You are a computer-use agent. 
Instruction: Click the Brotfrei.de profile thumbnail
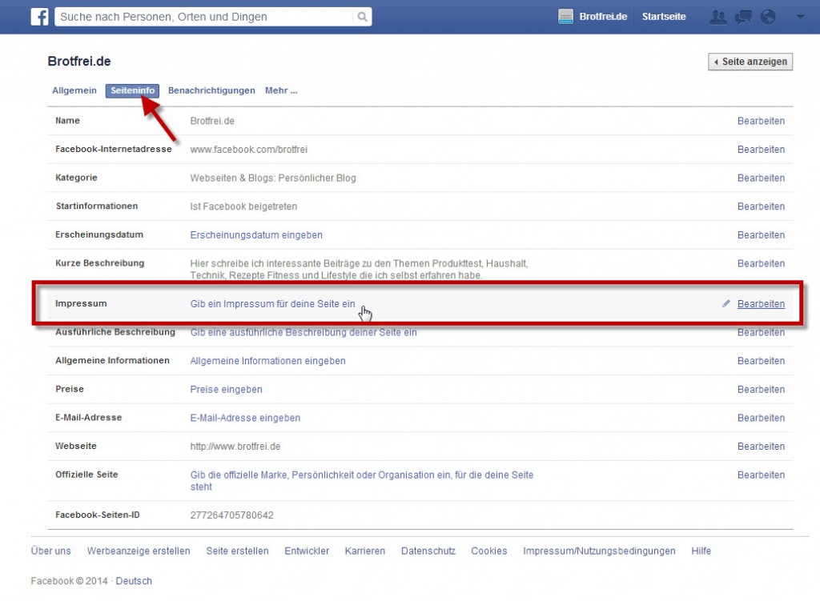[x=568, y=15]
